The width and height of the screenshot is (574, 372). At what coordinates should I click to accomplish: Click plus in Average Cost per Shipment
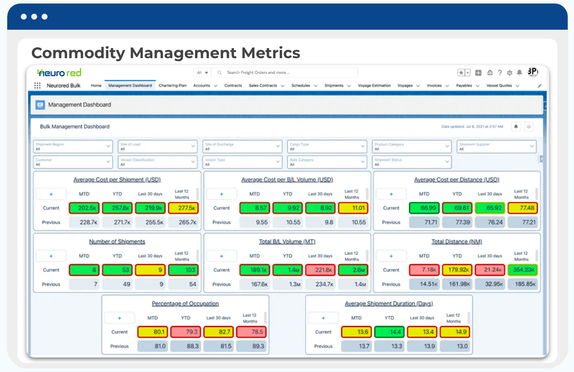(51, 194)
